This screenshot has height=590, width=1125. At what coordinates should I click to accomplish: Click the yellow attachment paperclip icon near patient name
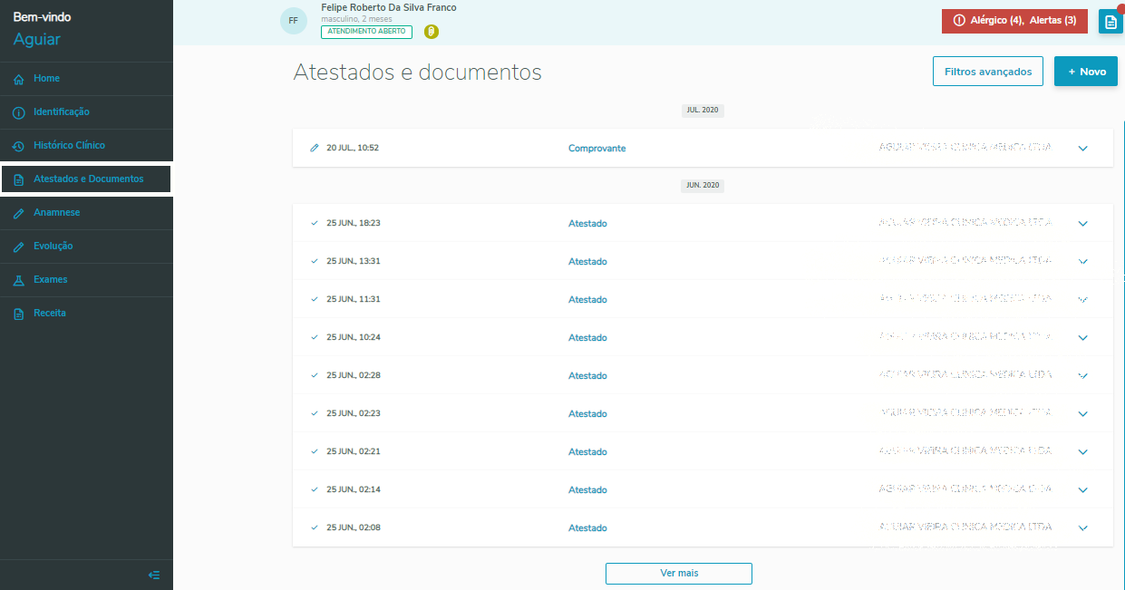coord(431,31)
